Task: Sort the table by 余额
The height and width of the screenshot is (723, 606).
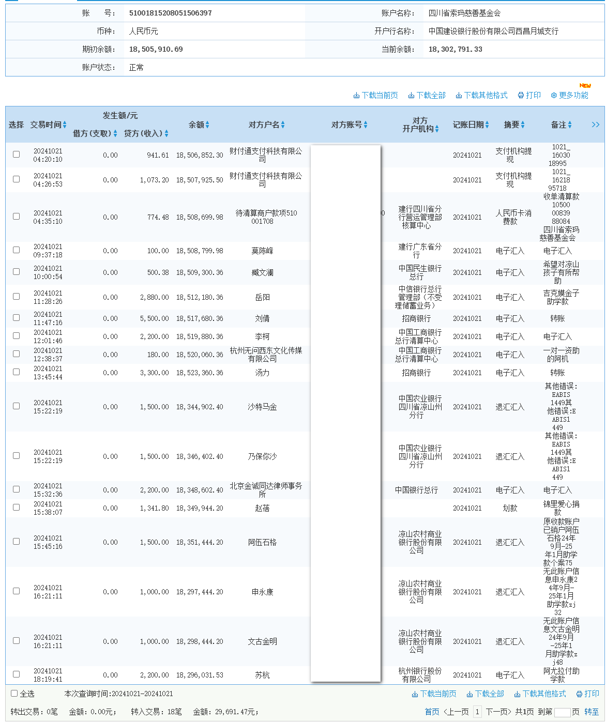Action: (208, 125)
